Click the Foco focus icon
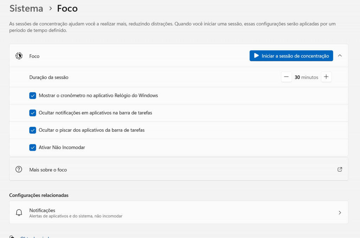 pos(19,56)
